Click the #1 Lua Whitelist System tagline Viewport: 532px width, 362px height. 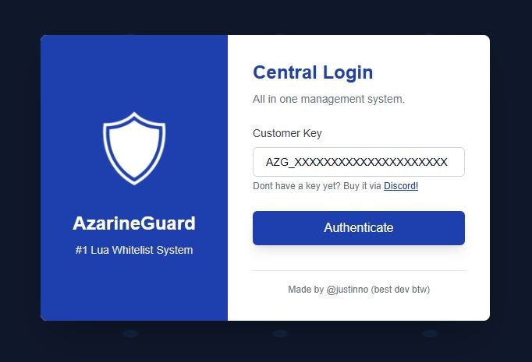[x=134, y=250]
